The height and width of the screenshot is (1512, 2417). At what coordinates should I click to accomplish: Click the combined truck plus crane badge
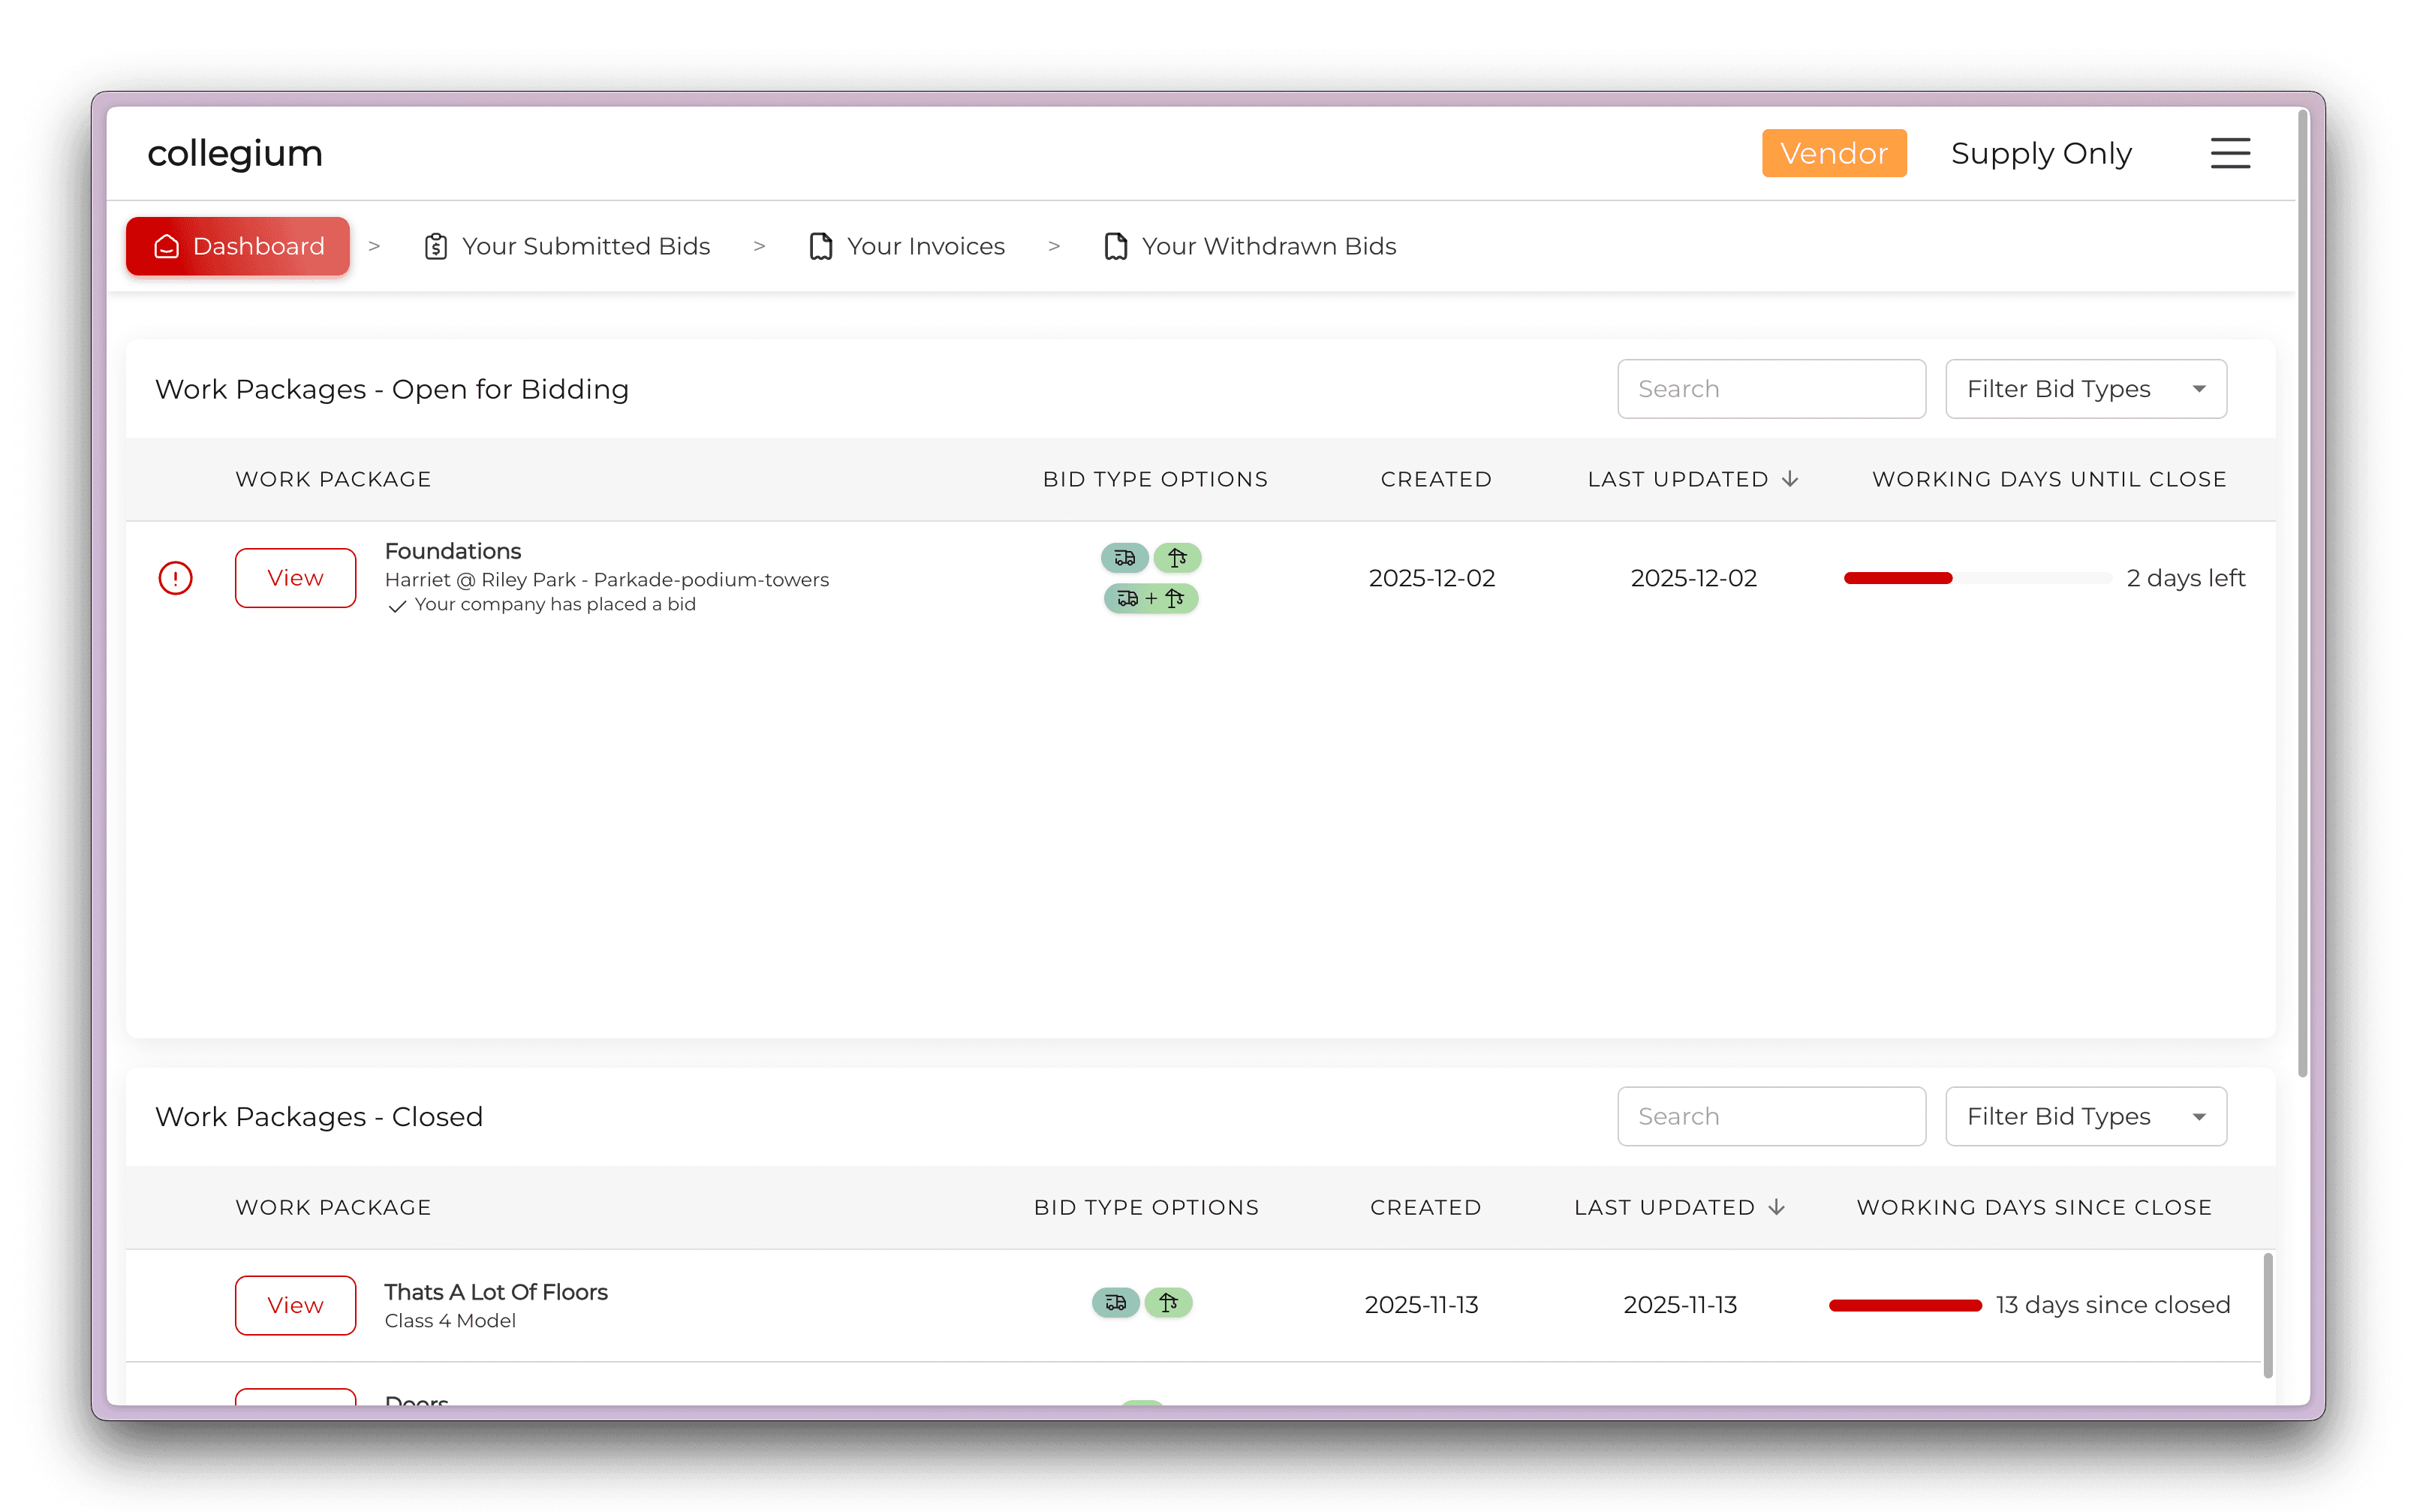click(x=1151, y=598)
